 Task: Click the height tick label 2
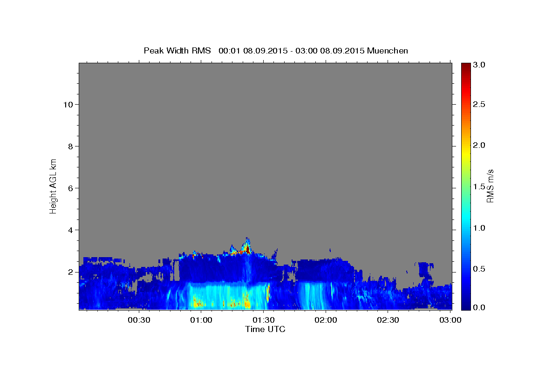pos(71,272)
